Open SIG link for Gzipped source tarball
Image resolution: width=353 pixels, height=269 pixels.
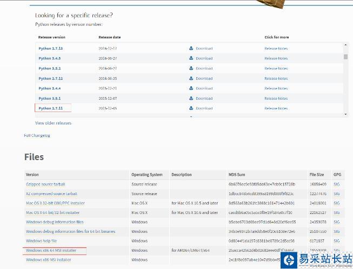point(337,184)
